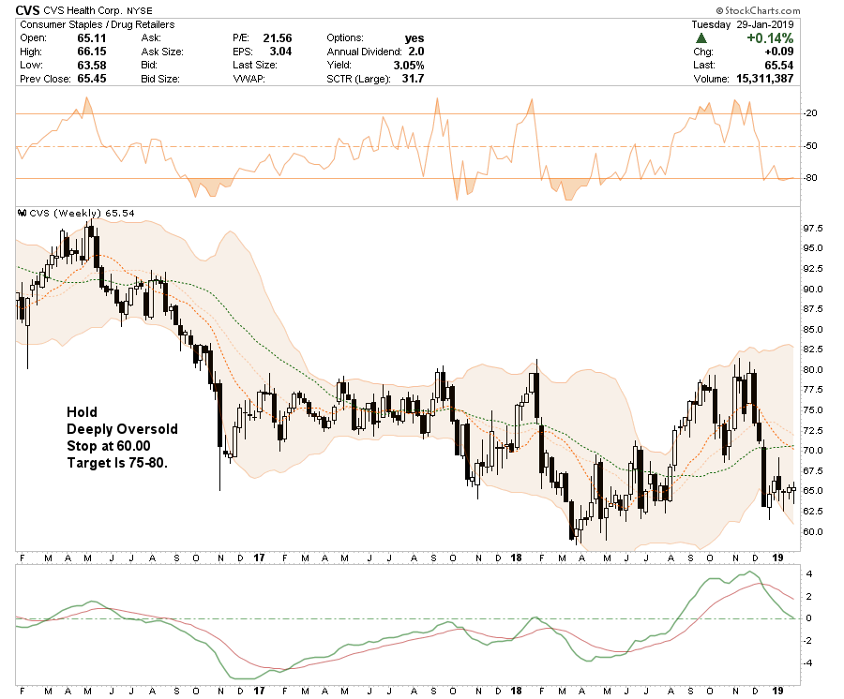
Task: Click the 17 year marker on bottom indicator axis
Action: click(x=260, y=691)
